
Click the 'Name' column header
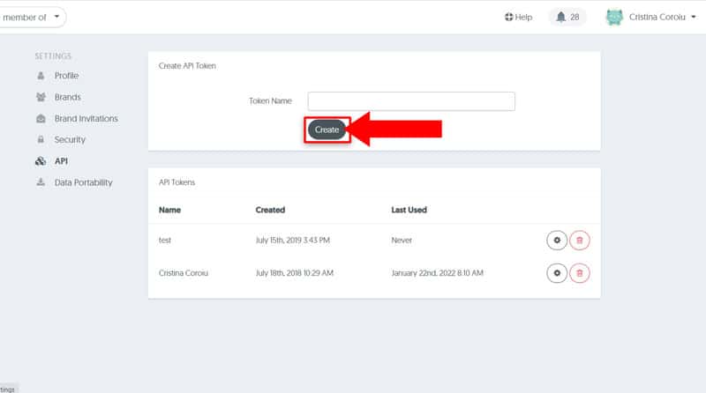[x=169, y=210]
